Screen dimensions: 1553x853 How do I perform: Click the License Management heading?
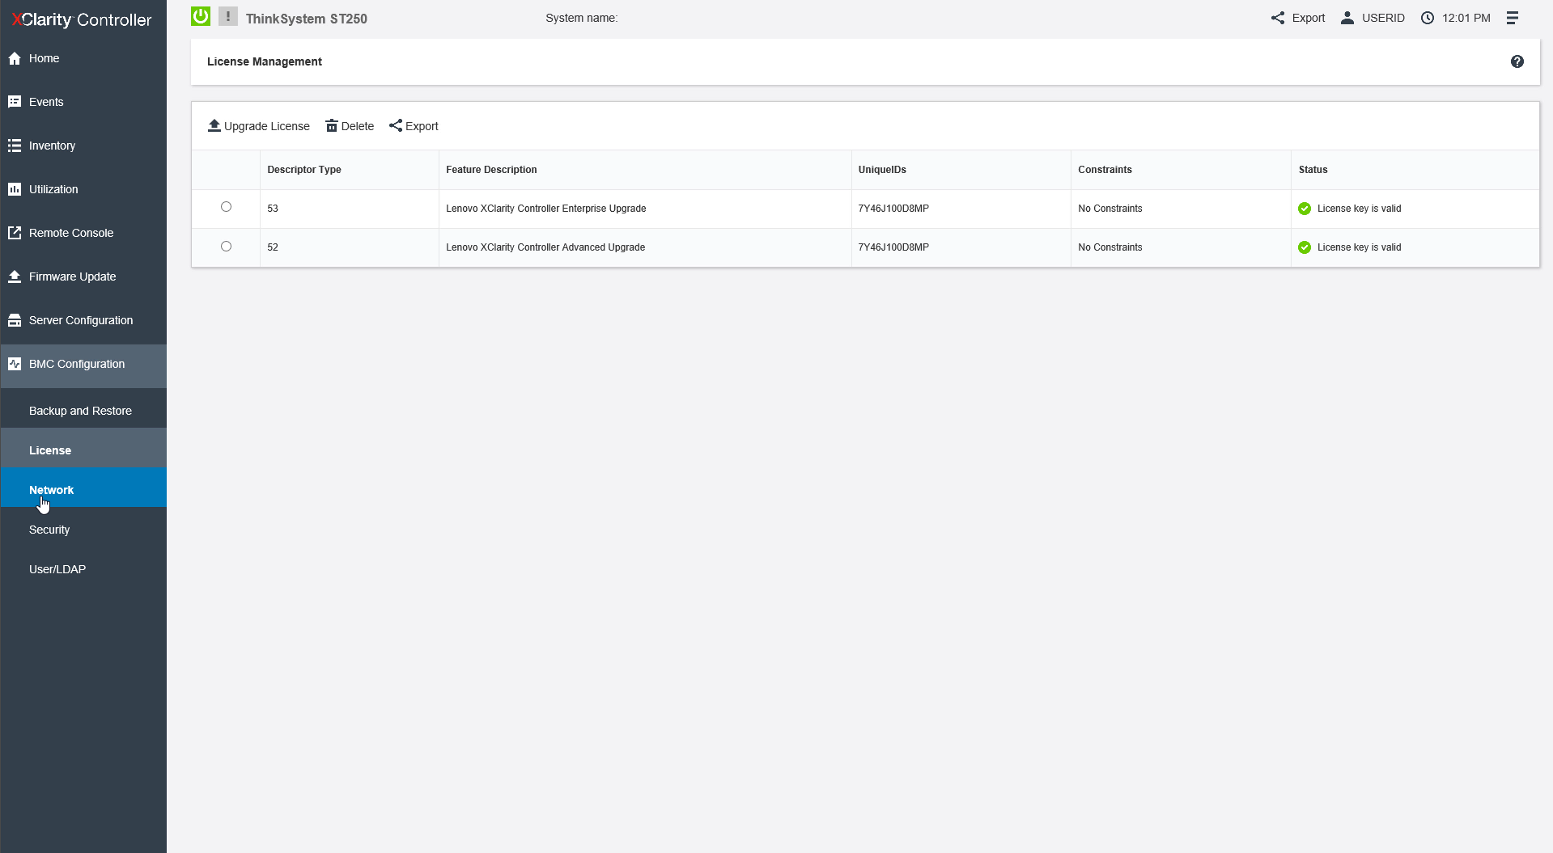click(x=265, y=61)
